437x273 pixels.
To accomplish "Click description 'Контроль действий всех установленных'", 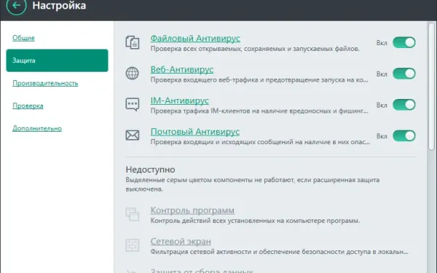I will pyautogui.click(x=256, y=221).
